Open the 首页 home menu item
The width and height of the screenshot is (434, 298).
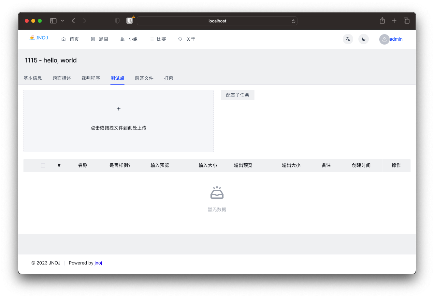(70, 39)
